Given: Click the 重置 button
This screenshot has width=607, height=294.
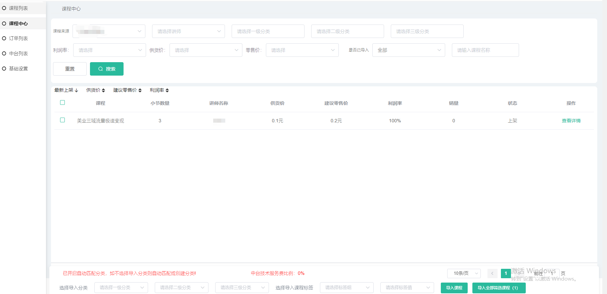Looking at the screenshot, I should [70, 69].
